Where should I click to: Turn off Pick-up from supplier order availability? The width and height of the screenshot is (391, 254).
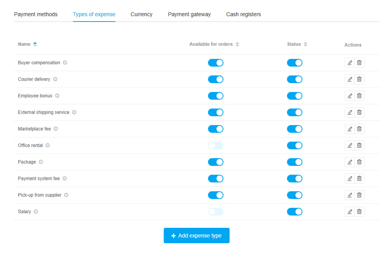[x=216, y=195]
